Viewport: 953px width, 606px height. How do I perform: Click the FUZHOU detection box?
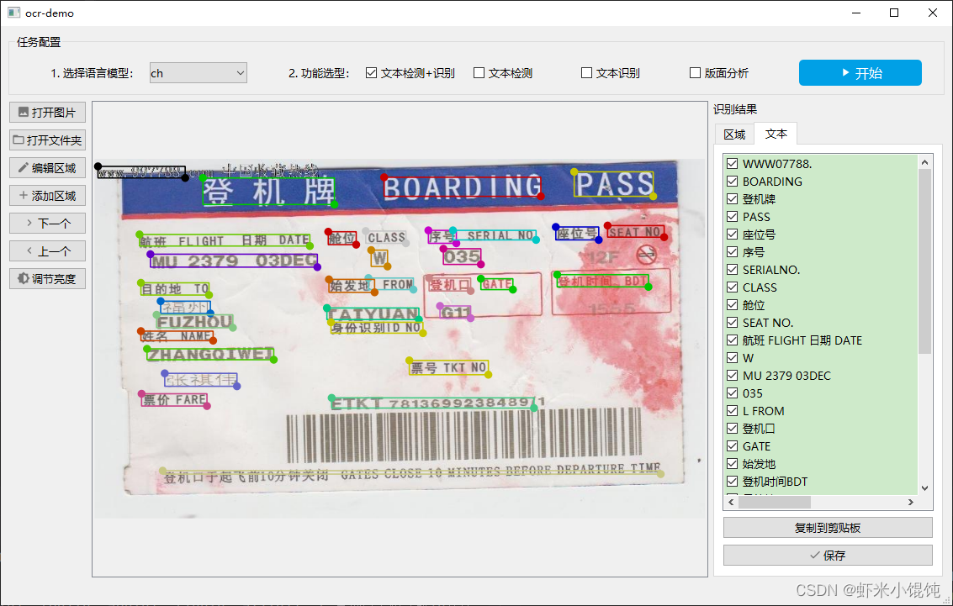194,322
